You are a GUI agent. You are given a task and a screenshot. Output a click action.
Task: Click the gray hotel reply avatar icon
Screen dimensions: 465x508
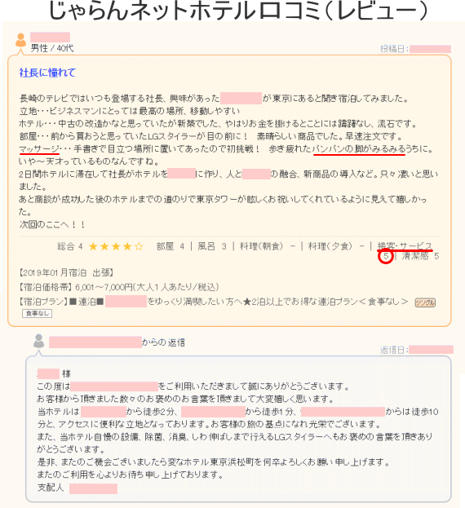39,341
